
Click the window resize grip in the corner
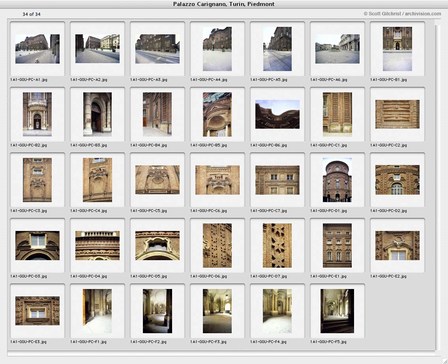click(x=444, y=361)
